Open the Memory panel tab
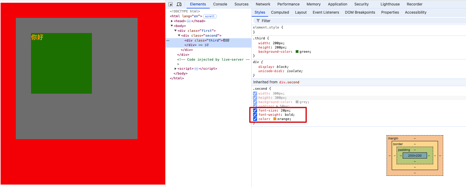 [x=314, y=4]
